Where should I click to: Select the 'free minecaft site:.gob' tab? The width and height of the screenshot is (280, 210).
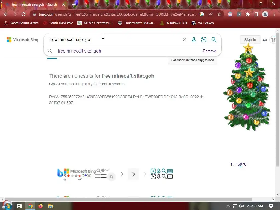pyautogui.click(x=34, y=5)
